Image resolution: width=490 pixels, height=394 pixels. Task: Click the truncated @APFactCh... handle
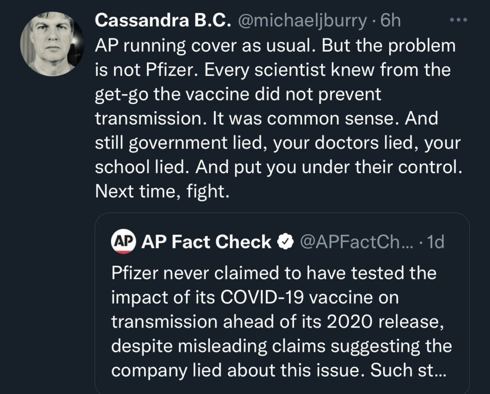[x=353, y=242]
